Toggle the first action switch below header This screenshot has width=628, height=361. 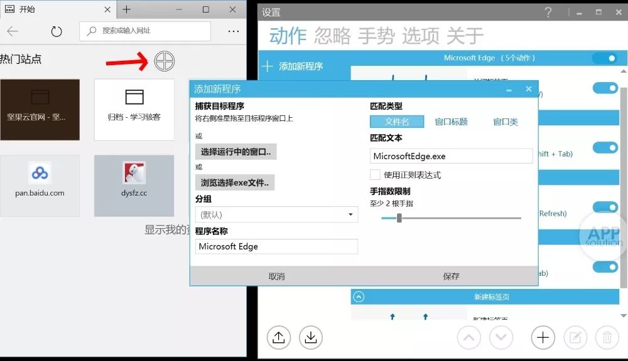(605, 88)
